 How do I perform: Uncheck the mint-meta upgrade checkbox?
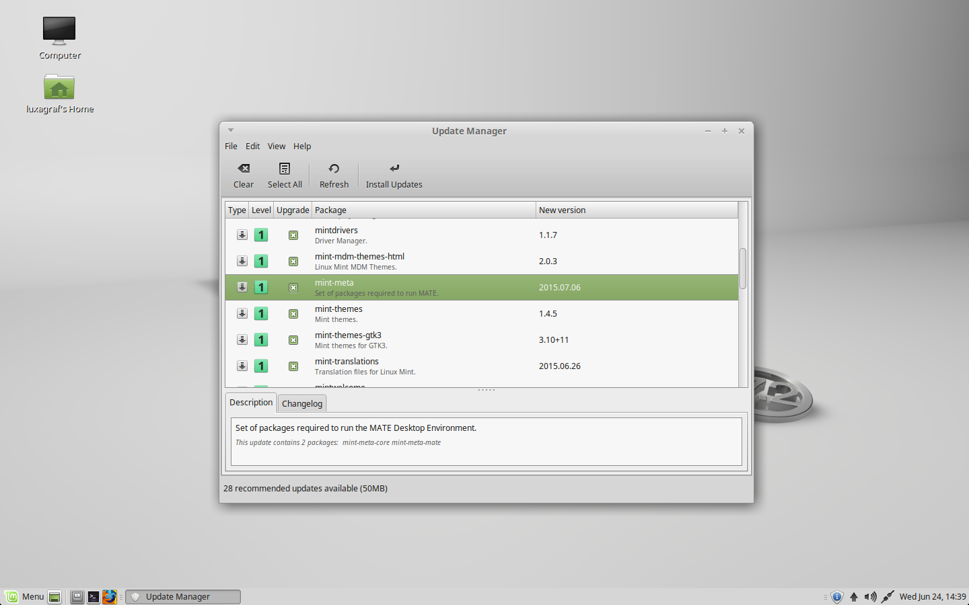click(x=293, y=287)
